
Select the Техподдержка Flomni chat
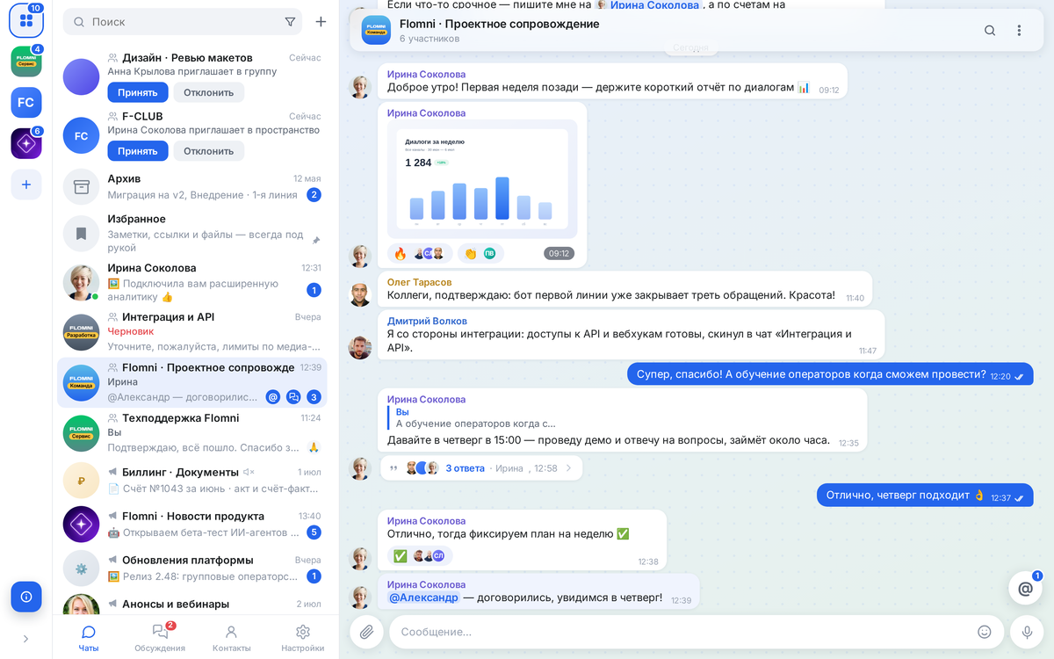point(192,433)
